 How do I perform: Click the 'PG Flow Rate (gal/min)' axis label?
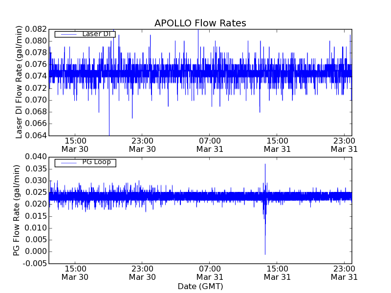point(17,210)
